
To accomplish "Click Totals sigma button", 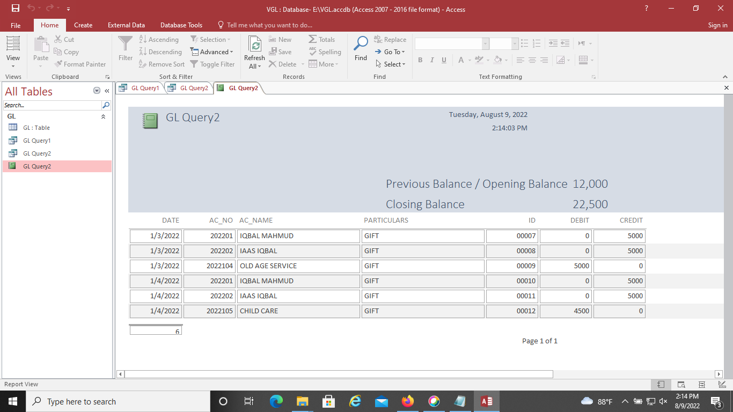I will pyautogui.click(x=321, y=40).
